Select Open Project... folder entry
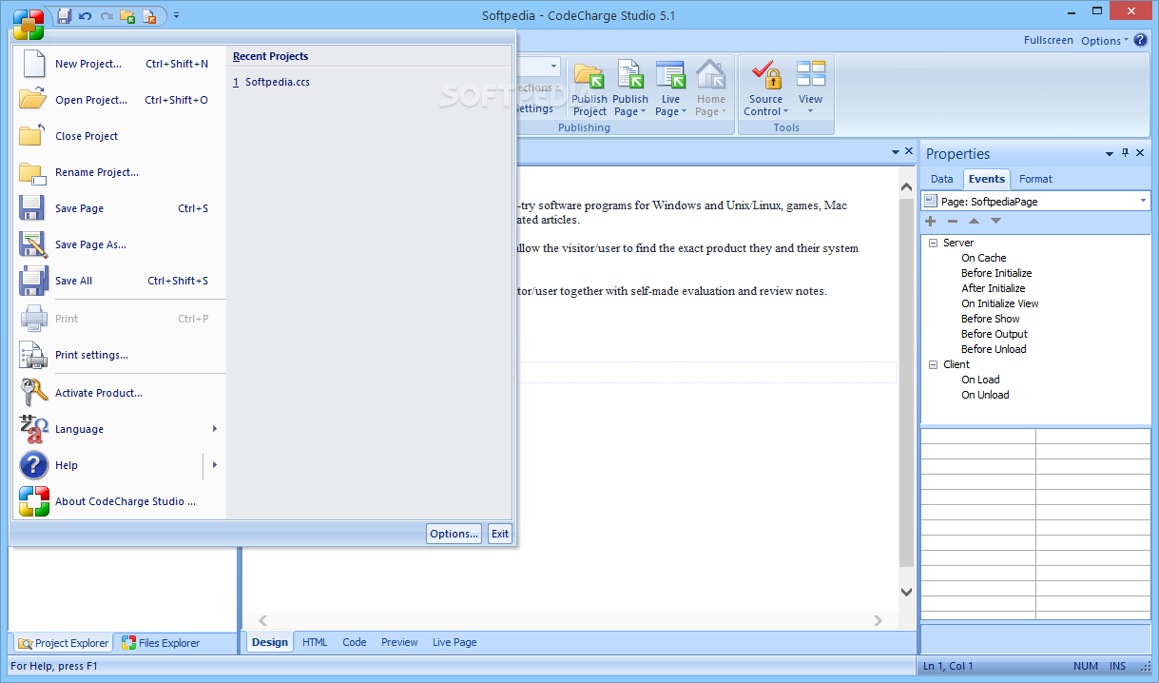The width and height of the screenshot is (1159, 683). coord(120,100)
